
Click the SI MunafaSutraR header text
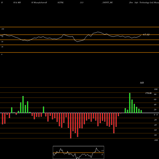pyautogui.click(x=39, y=3)
